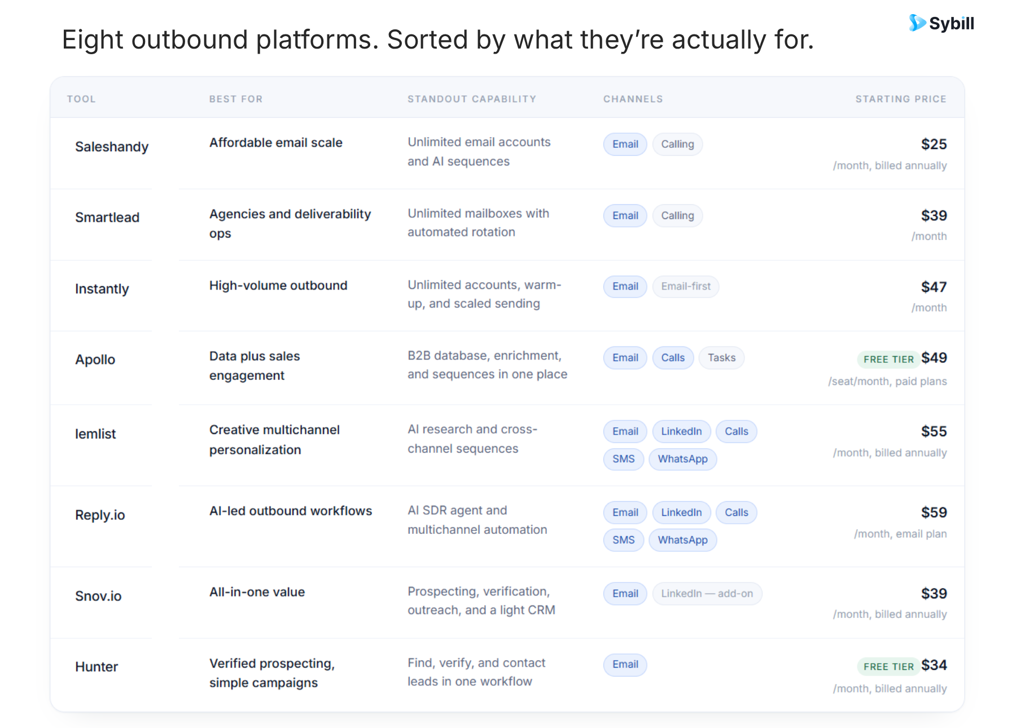The image size is (1016, 728).
Task: Click the SMS tag in Reply.io row
Action: pos(624,540)
